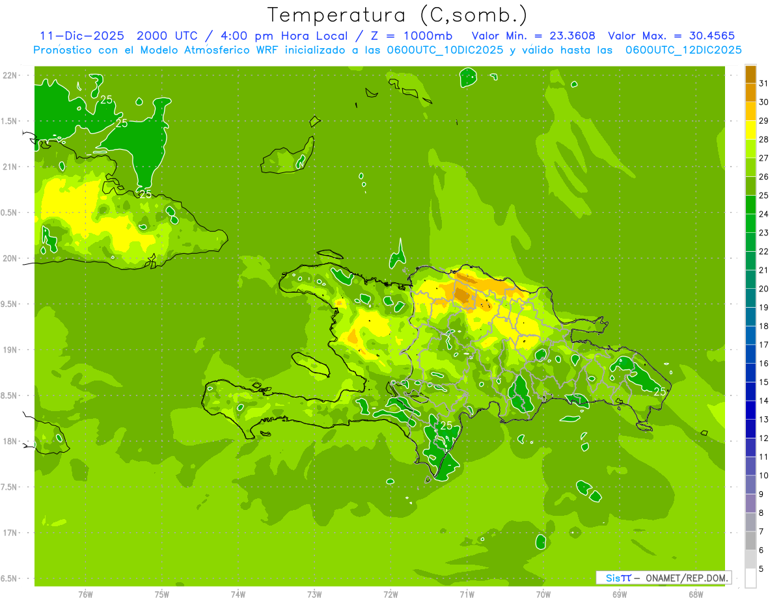Click the "Valor Min. = 23.3608" text
This screenshot has height=603, width=781.
[533, 36]
